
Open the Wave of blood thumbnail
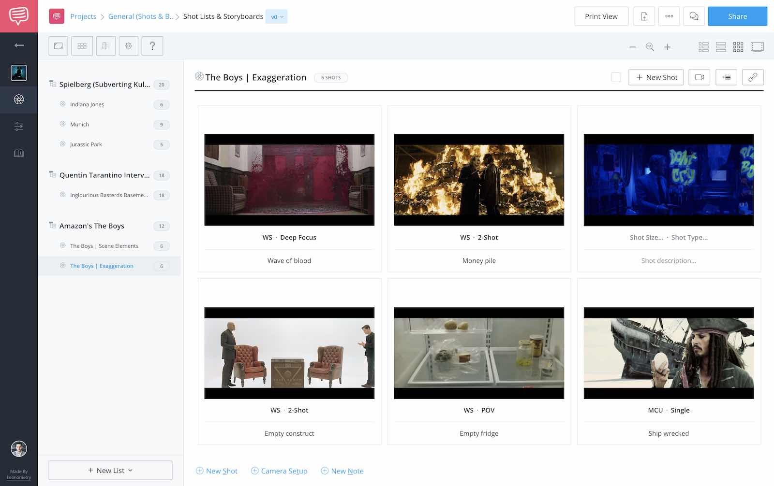pos(289,180)
